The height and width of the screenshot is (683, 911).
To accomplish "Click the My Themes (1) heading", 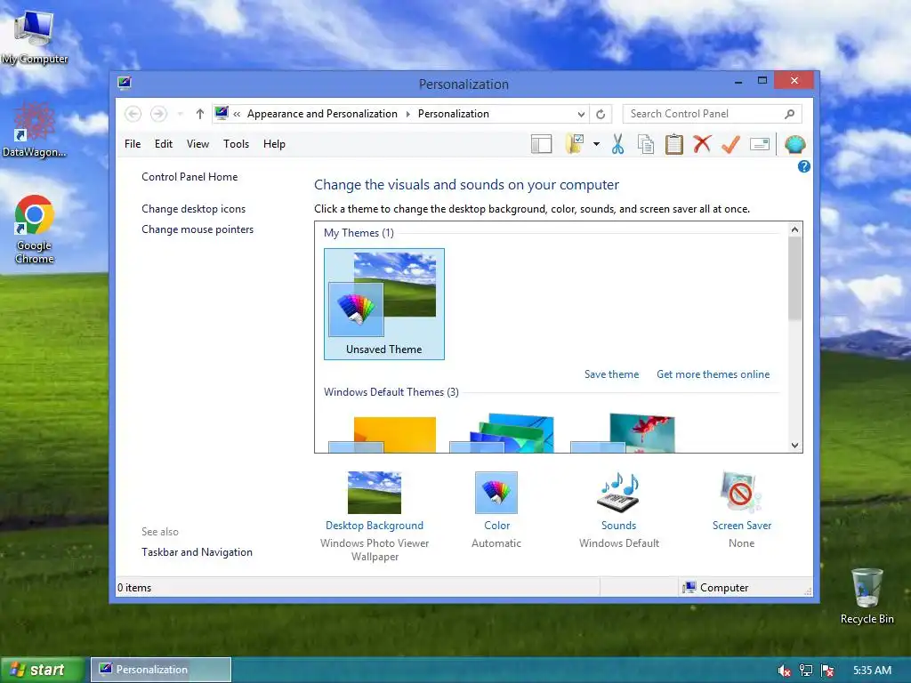I will tap(359, 233).
